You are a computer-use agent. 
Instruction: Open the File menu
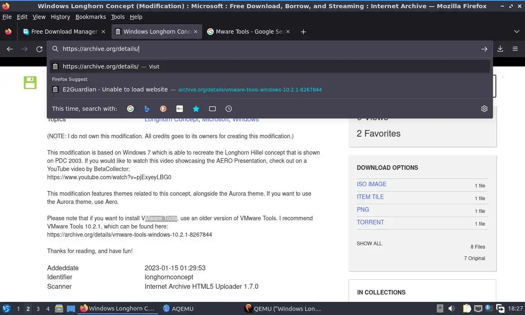pos(7,17)
